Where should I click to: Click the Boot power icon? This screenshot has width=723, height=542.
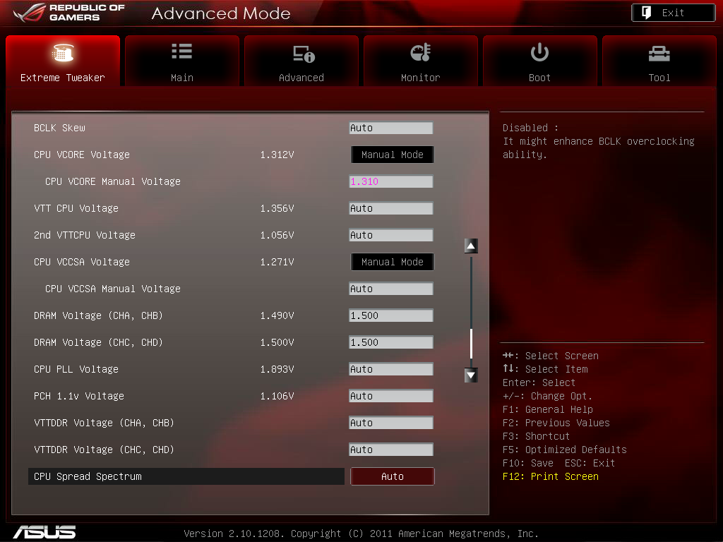(x=539, y=52)
